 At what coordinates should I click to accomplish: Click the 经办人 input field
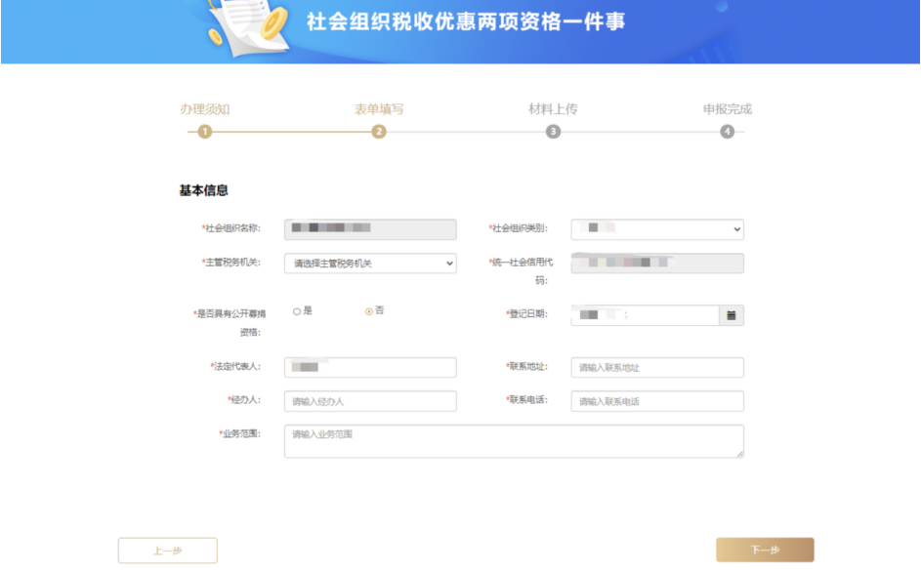point(370,401)
